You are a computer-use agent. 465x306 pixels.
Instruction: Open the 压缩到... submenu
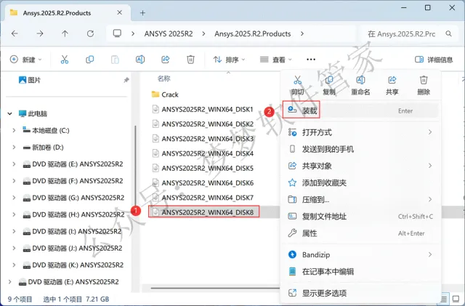click(360, 199)
